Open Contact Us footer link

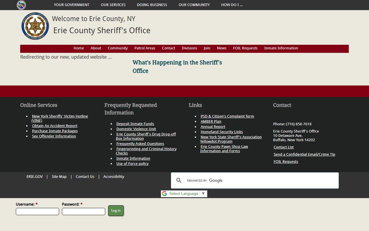point(85,177)
